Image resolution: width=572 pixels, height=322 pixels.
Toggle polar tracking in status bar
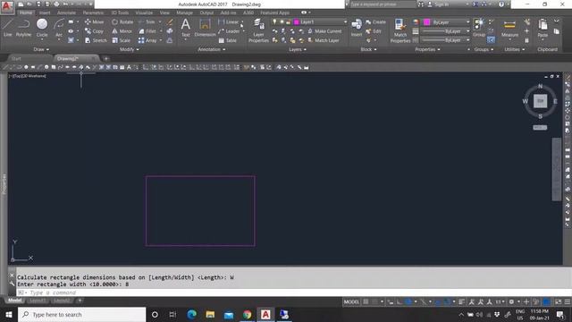[408, 302]
